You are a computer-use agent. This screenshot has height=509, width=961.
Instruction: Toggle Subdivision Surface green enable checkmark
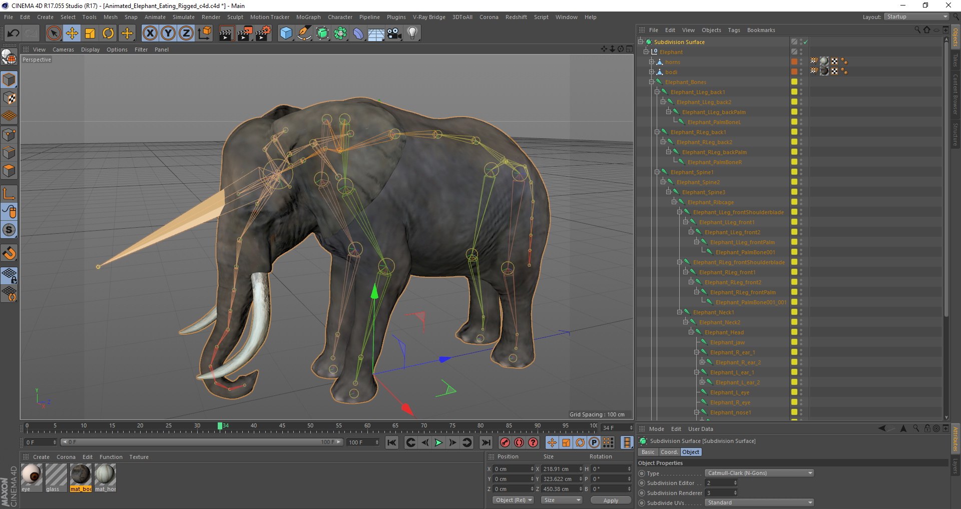pos(805,42)
